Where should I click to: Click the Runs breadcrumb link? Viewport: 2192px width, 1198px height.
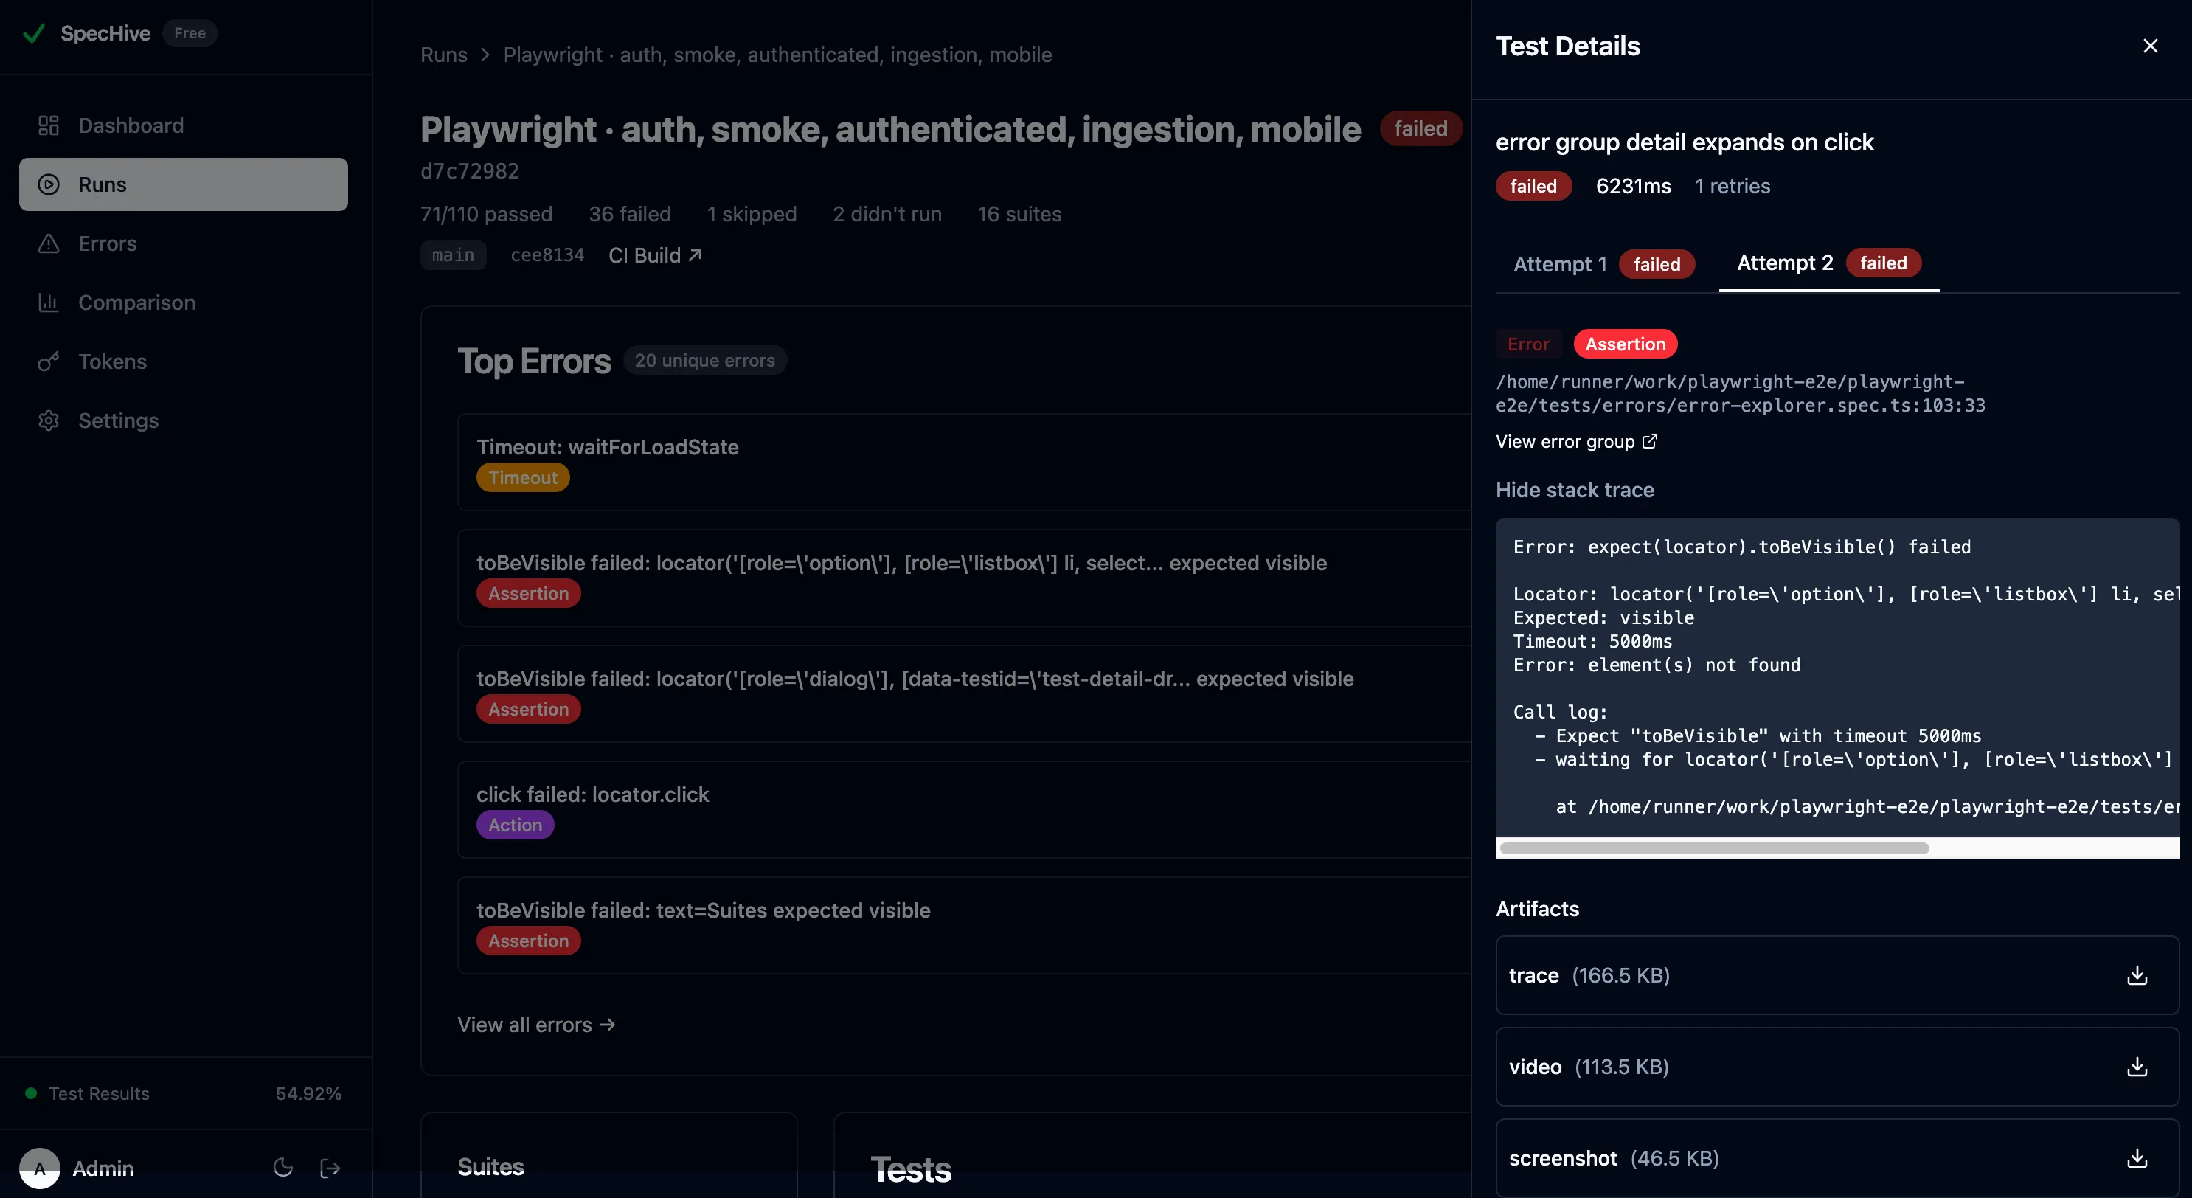[443, 55]
